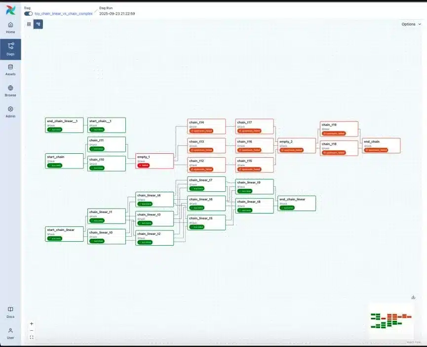Open the Browse menu
The image size is (427, 347).
tap(10, 91)
